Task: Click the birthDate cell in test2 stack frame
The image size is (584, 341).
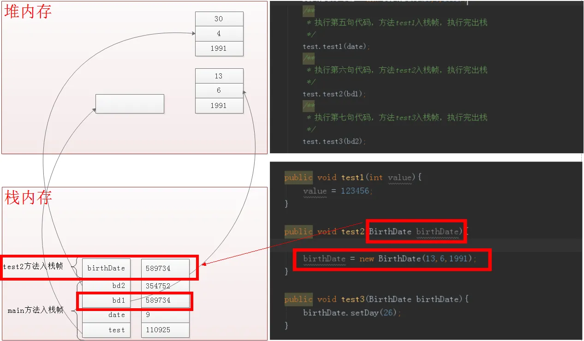Action: tap(106, 268)
